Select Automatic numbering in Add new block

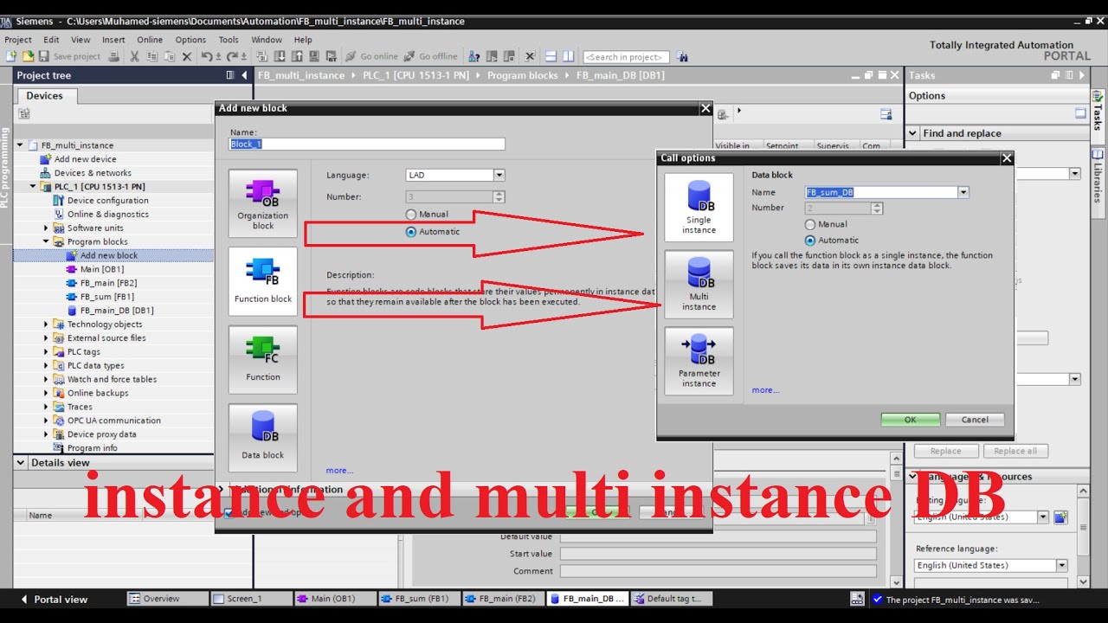click(411, 231)
